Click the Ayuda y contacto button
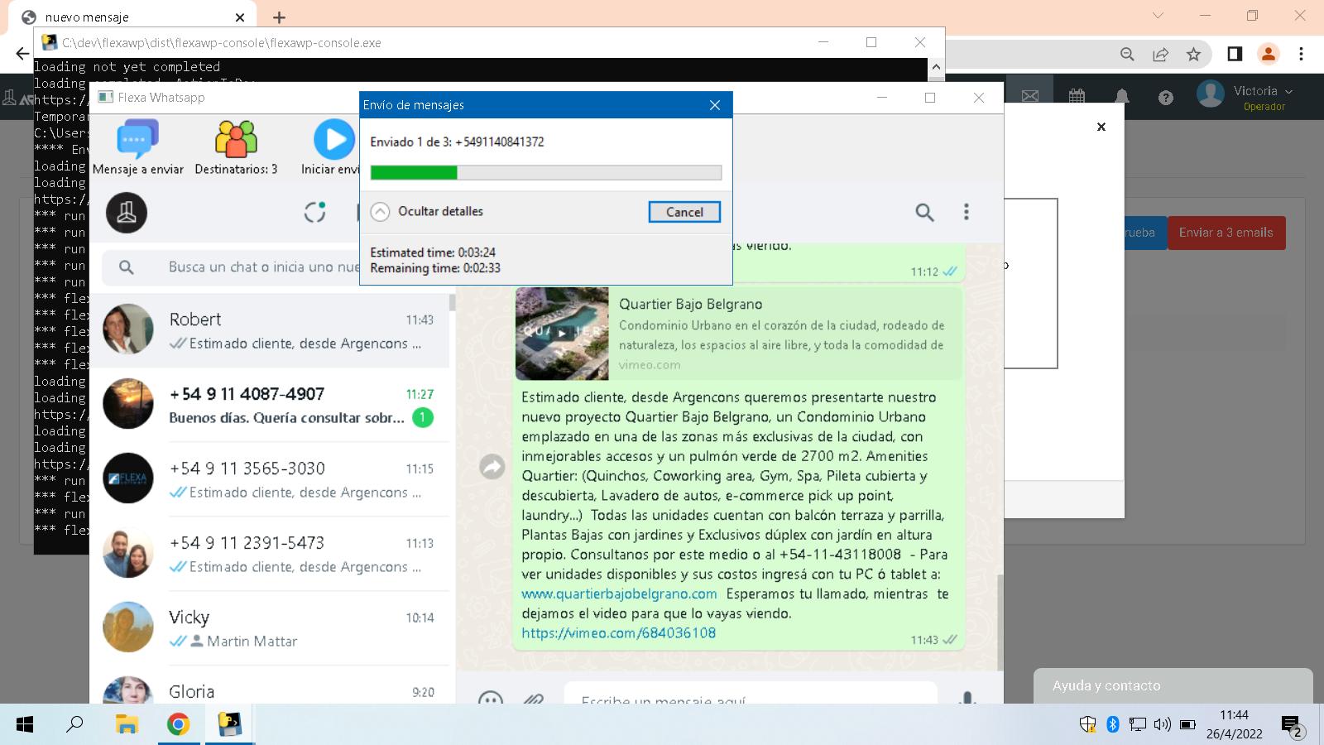The image size is (1324, 745). pos(1173,685)
